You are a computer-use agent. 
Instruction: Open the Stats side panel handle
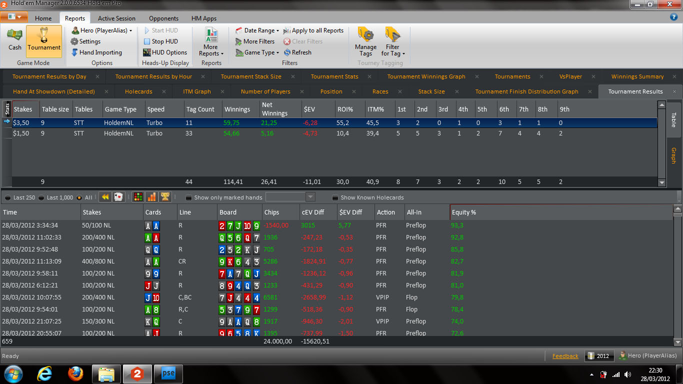pos(7,108)
